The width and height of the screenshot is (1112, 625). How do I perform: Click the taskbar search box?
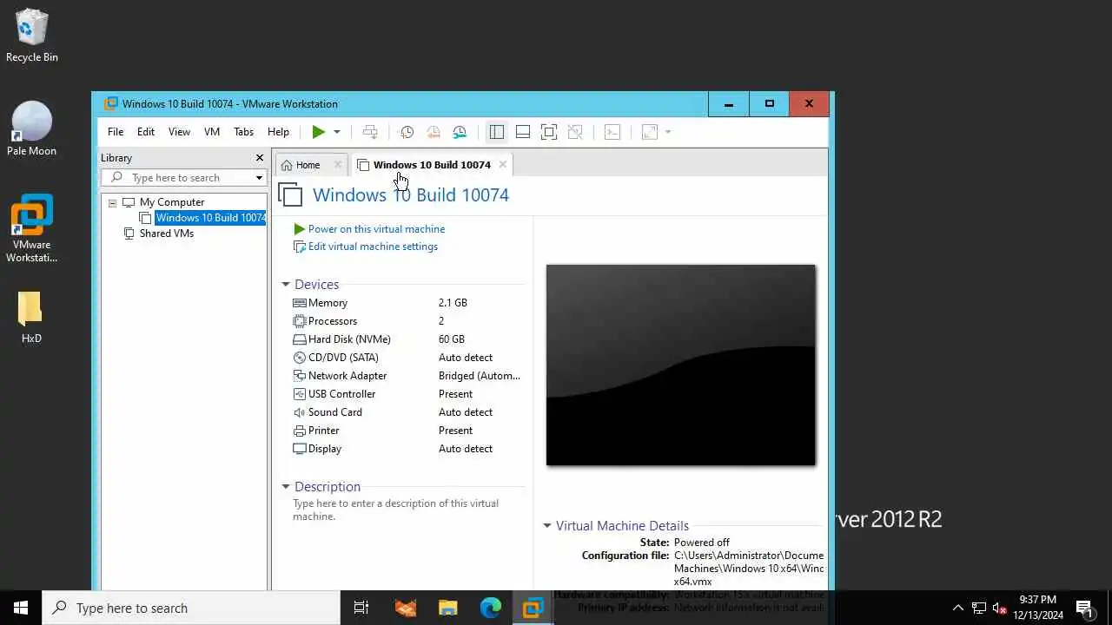(x=191, y=609)
